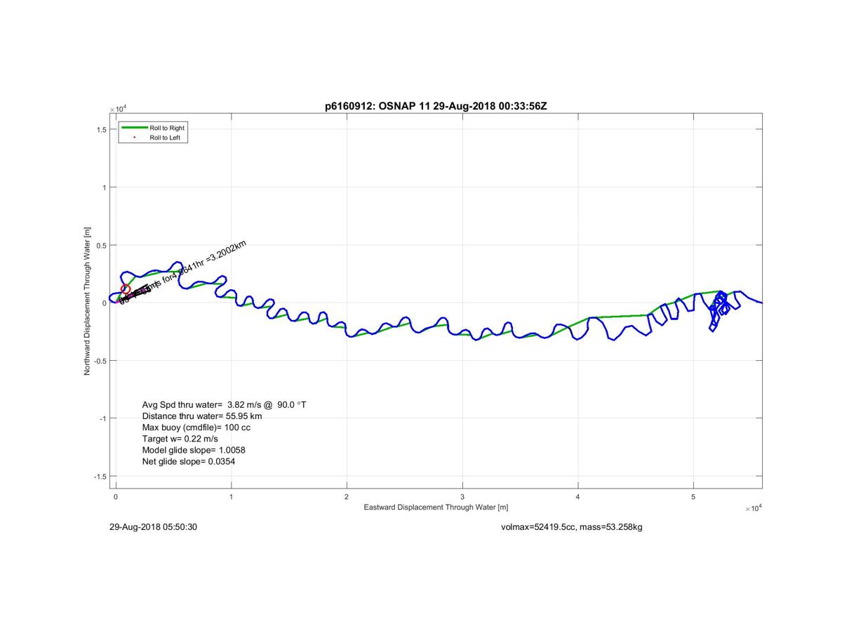Click the timestamp '29-Aug-2018 05:50:30'
Screen dimensions: 842x624
click(x=153, y=526)
